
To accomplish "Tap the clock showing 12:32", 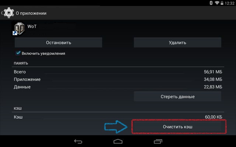I will click(229, 3).
